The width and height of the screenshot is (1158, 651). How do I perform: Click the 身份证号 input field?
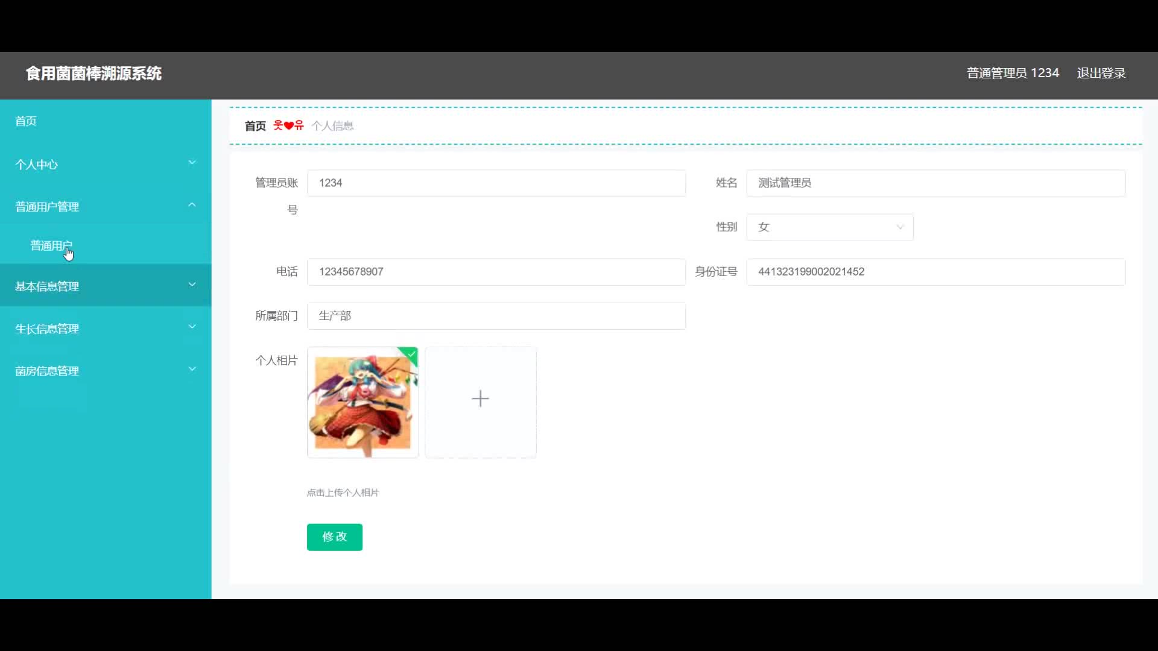(x=935, y=272)
